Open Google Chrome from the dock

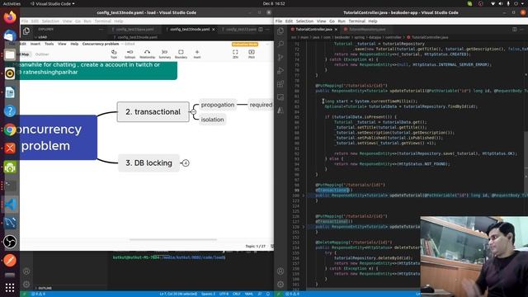pos(10,130)
